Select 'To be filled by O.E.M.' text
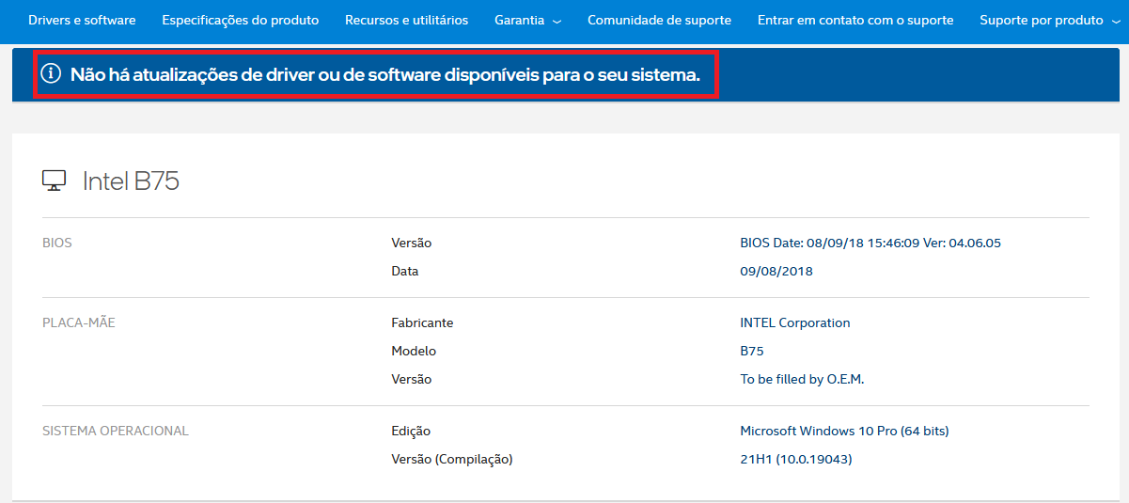 pyautogui.click(x=802, y=379)
